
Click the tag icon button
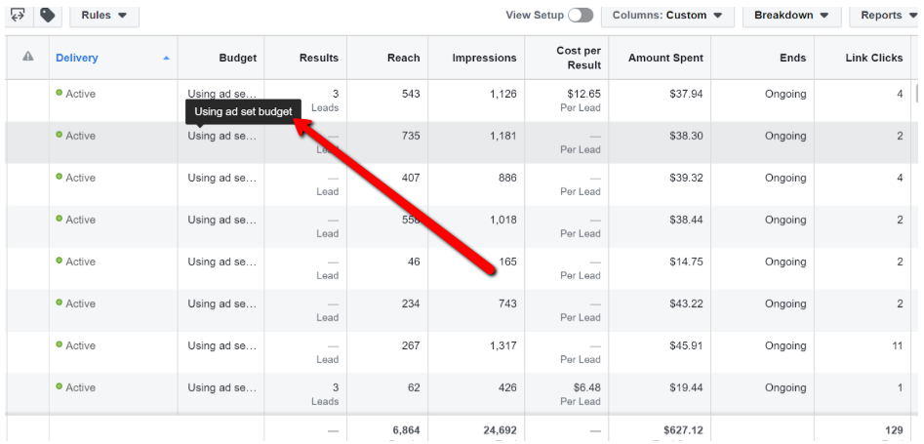coord(48,15)
